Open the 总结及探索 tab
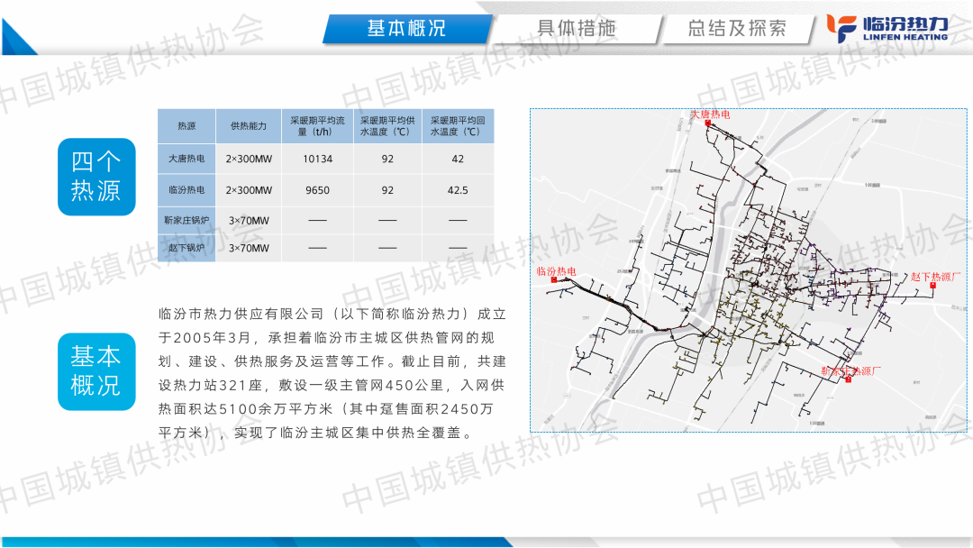This screenshot has height=548, width=973. [x=736, y=28]
